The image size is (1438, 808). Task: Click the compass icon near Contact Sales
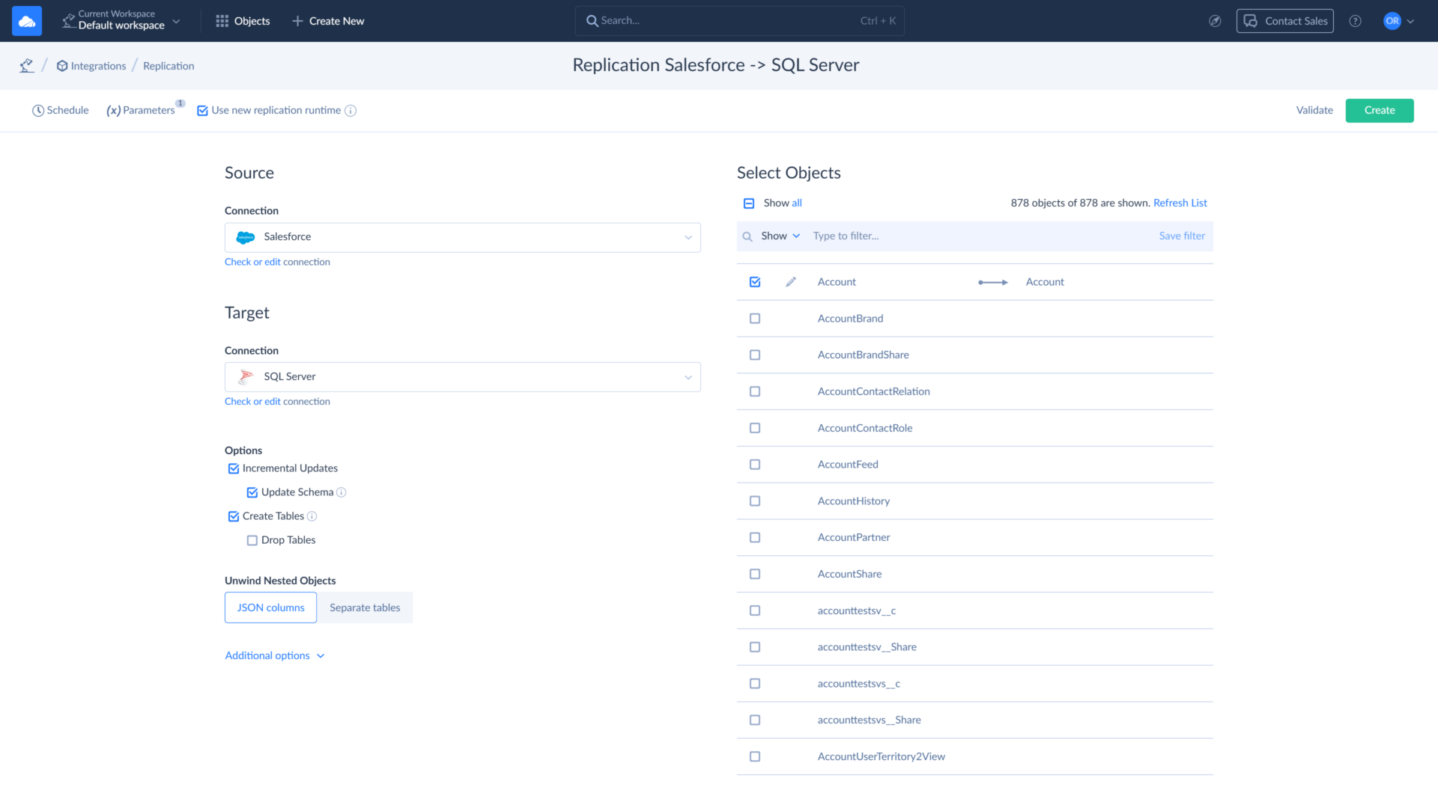coord(1214,21)
